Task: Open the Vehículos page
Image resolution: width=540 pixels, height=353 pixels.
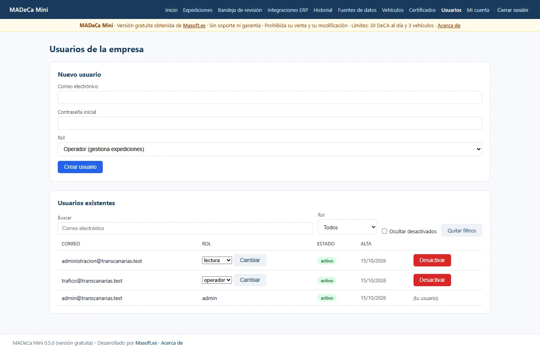Action: tap(393, 10)
